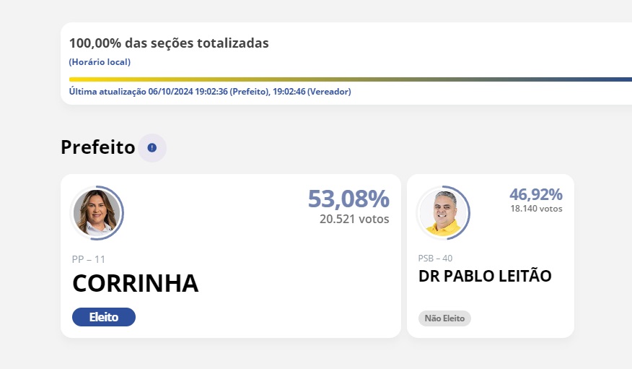Click the 20.521 votos count
Image resolution: width=632 pixels, height=369 pixels.
[x=354, y=219]
